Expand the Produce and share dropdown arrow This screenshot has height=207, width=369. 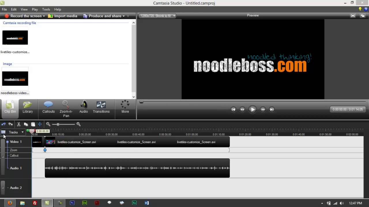click(x=124, y=16)
